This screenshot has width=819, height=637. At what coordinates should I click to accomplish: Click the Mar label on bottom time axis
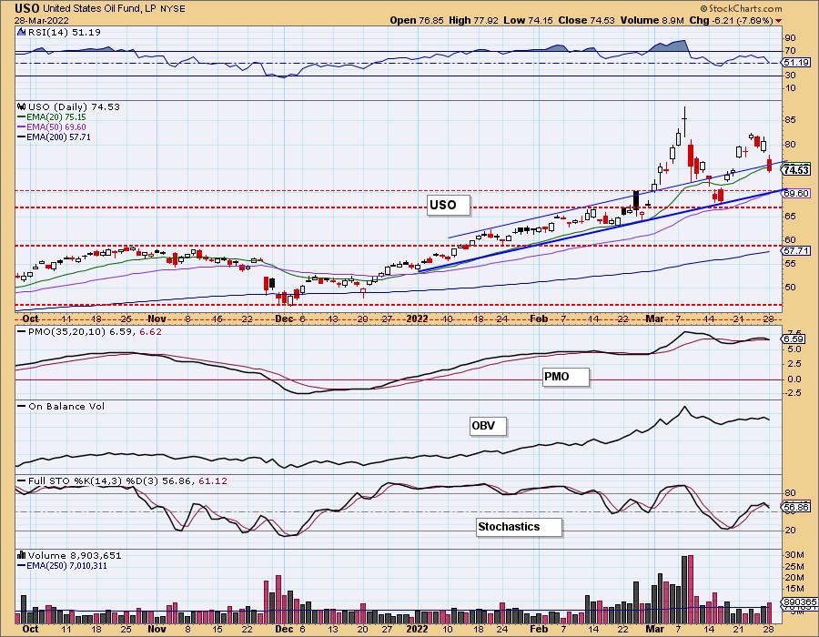pyautogui.click(x=654, y=629)
